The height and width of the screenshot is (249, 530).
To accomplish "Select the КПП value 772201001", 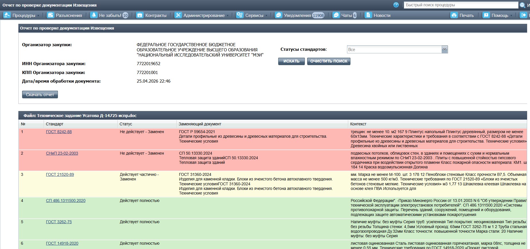I will pyautogui.click(x=147, y=73).
